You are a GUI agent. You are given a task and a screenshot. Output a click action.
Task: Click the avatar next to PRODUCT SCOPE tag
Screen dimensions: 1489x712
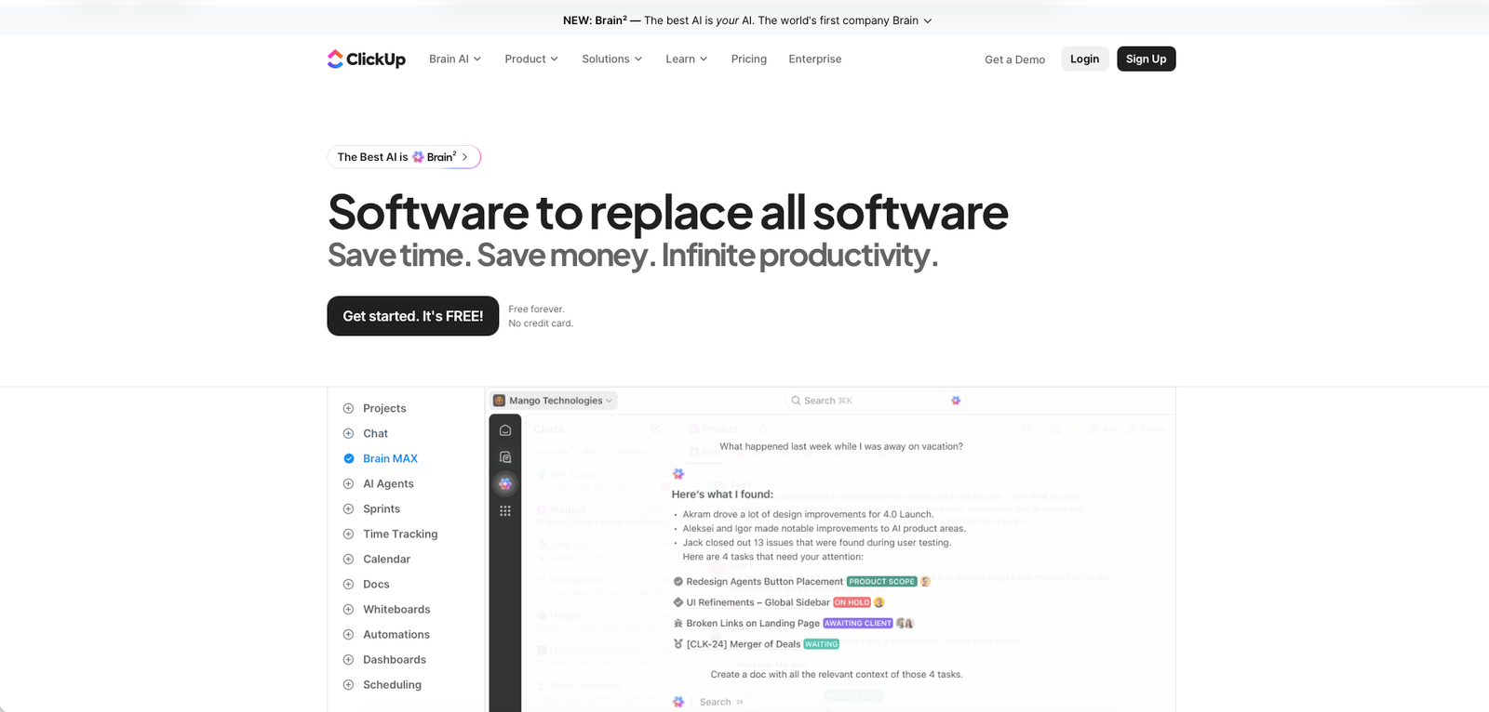pyautogui.click(x=925, y=582)
